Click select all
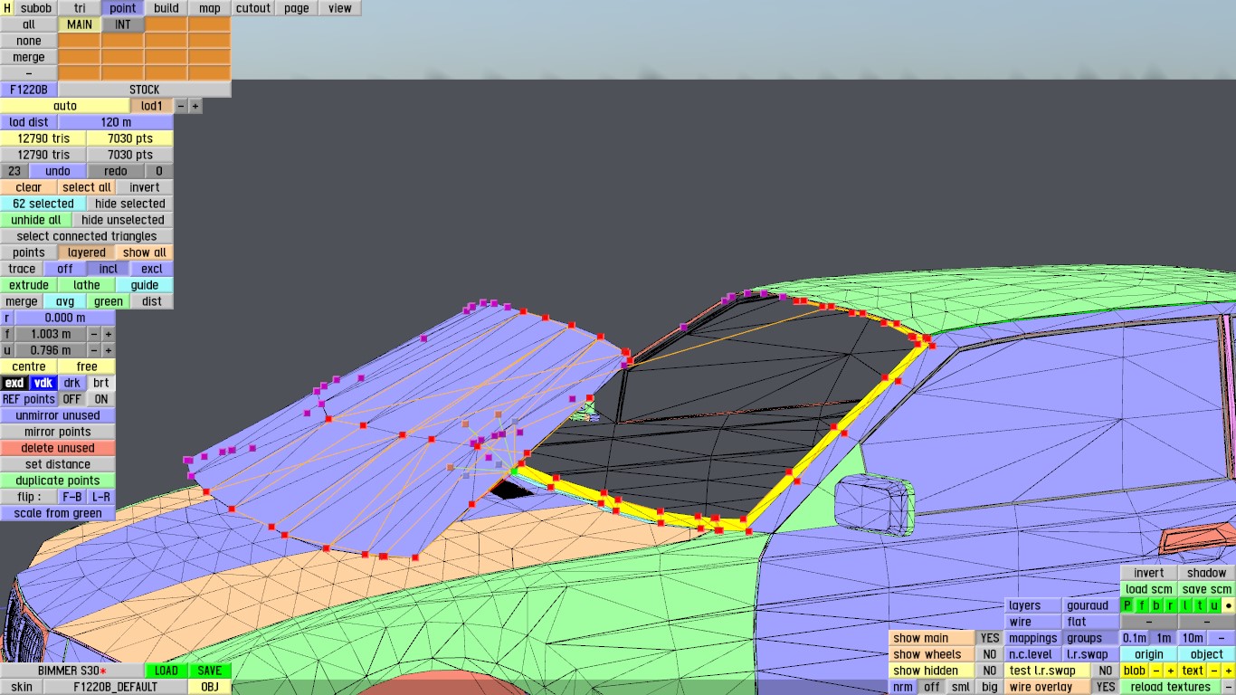This screenshot has width=1236, height=695. 87,187
